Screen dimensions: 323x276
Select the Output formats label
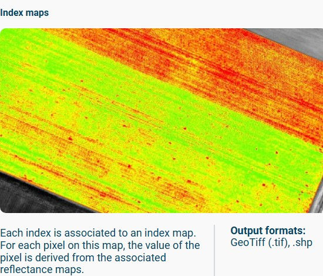pos(268,231)
